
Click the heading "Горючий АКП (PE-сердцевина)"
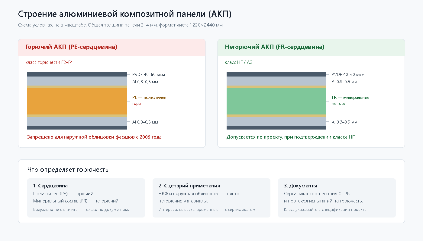(x=71, y=47)
